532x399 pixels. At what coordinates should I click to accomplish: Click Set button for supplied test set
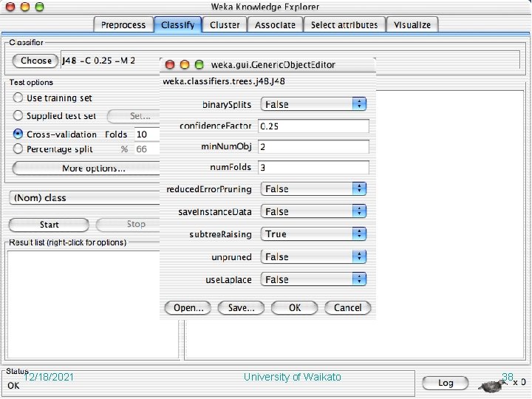tap(133, 117)
